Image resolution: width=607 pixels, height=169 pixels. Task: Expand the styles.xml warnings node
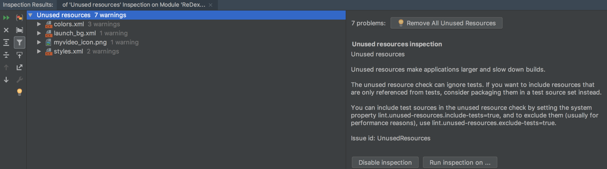(39, 51)
